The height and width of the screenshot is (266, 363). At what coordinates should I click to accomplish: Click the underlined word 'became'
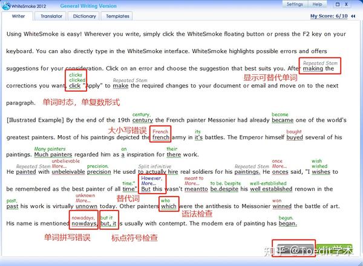[x=283, y=120]
